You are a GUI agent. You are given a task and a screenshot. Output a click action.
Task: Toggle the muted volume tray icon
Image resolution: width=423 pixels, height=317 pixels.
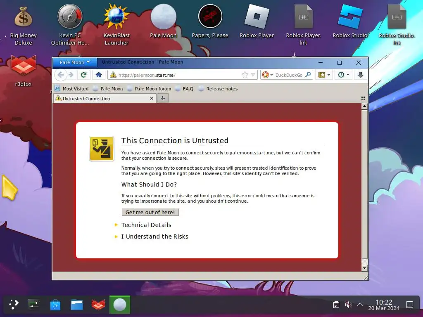(x=348, y=305)
